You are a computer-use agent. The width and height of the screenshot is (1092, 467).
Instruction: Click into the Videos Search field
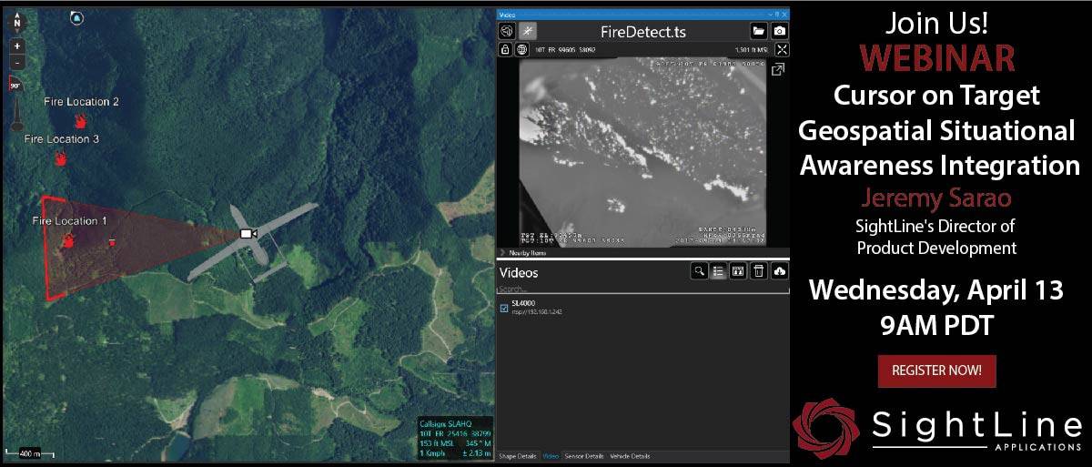pyautogui.click(x=642, y=289)
